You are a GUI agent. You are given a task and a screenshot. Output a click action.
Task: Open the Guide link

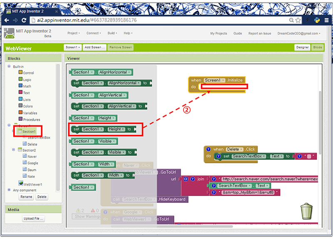(x=238, y=33)
